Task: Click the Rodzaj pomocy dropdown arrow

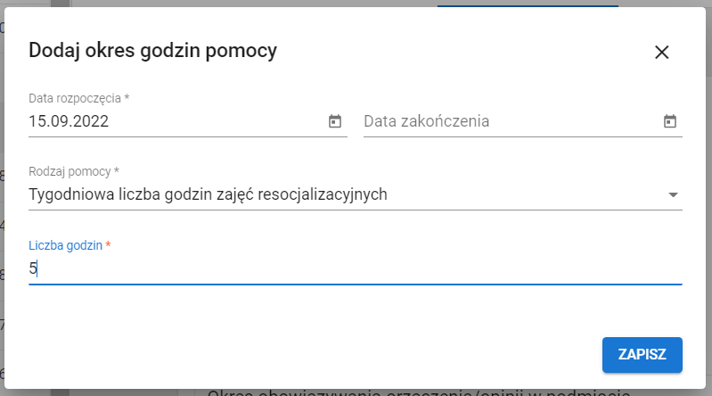Action: pos(673,194)
